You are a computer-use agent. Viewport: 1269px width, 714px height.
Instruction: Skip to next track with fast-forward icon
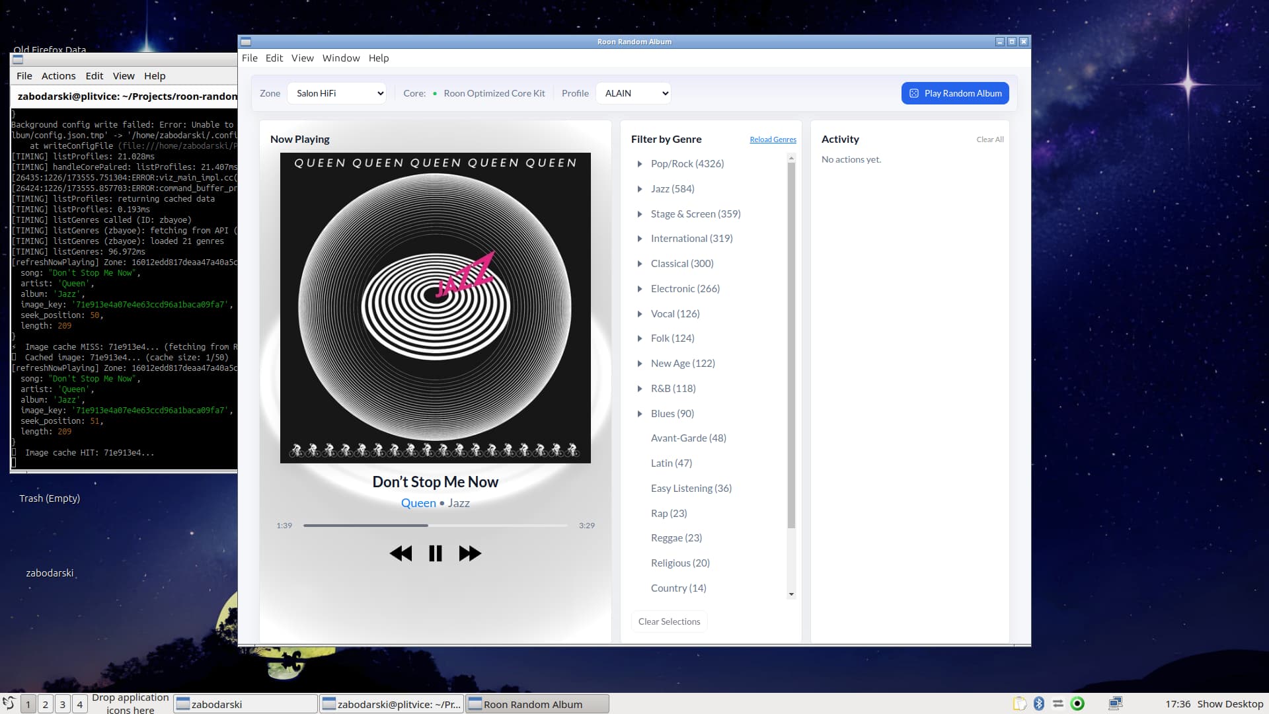(x=470, y=553)
